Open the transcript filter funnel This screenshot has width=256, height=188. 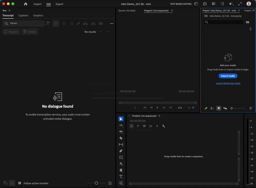tap(48, 24)
